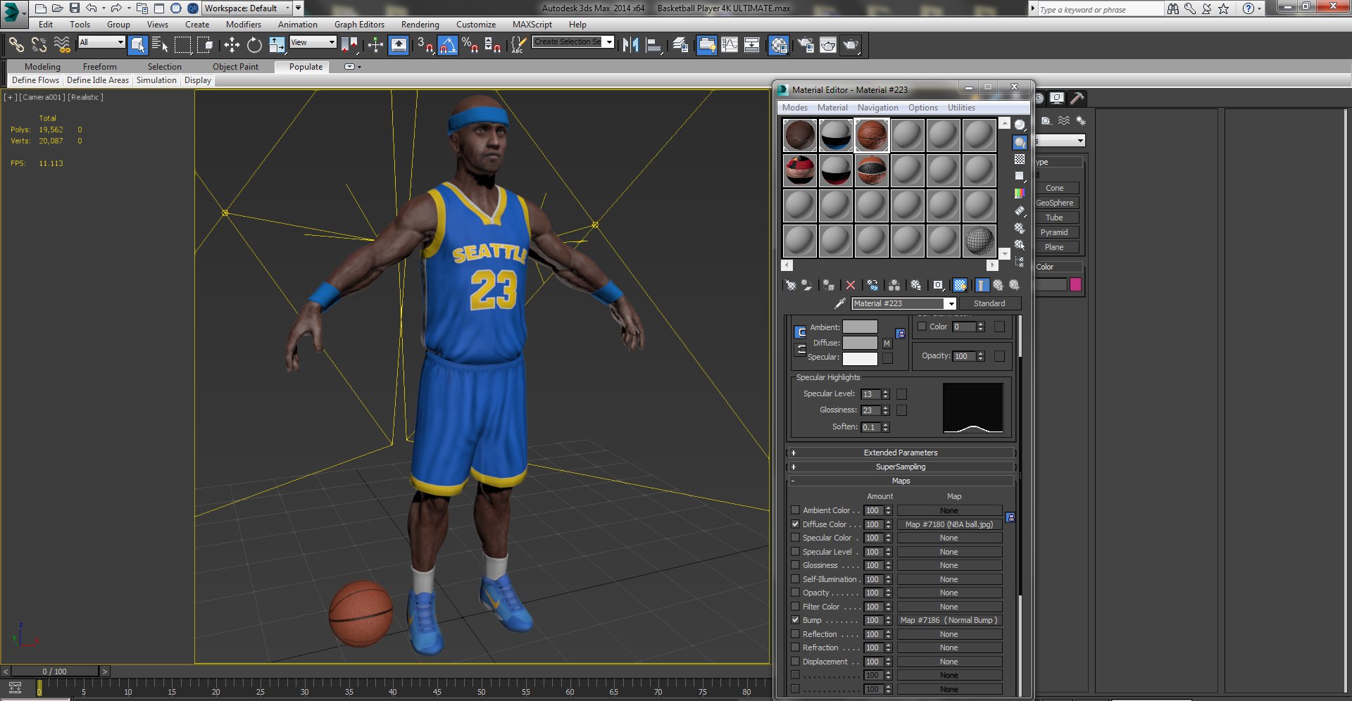
Task: Open the Material #223 name dropdown
Action: click(x=950, y=304)
